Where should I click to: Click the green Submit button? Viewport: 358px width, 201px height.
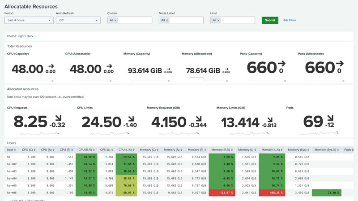(270, 20)
